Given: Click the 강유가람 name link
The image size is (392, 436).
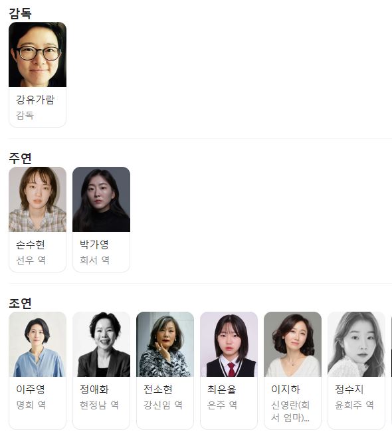Looking at the screenshot, I should tap(35, 100).
